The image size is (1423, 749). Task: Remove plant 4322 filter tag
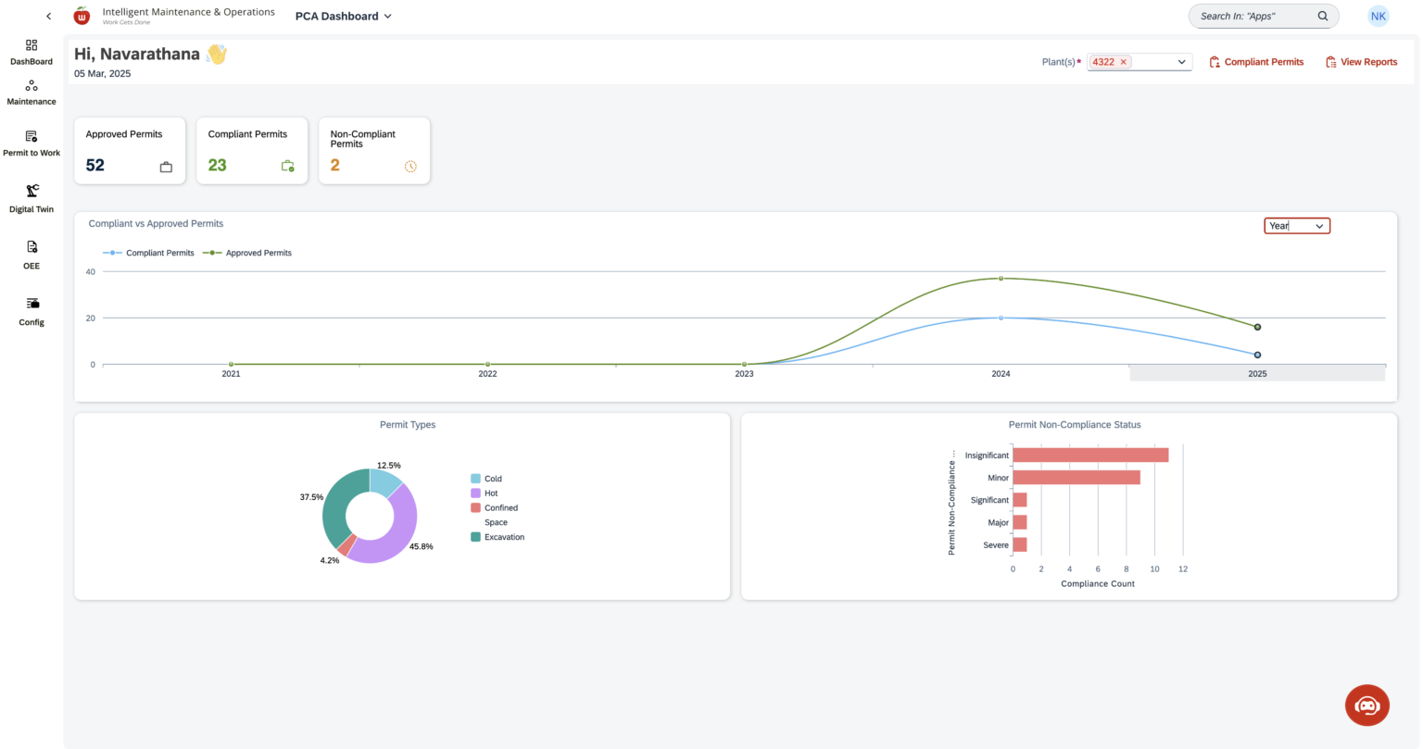[1122, 61]
